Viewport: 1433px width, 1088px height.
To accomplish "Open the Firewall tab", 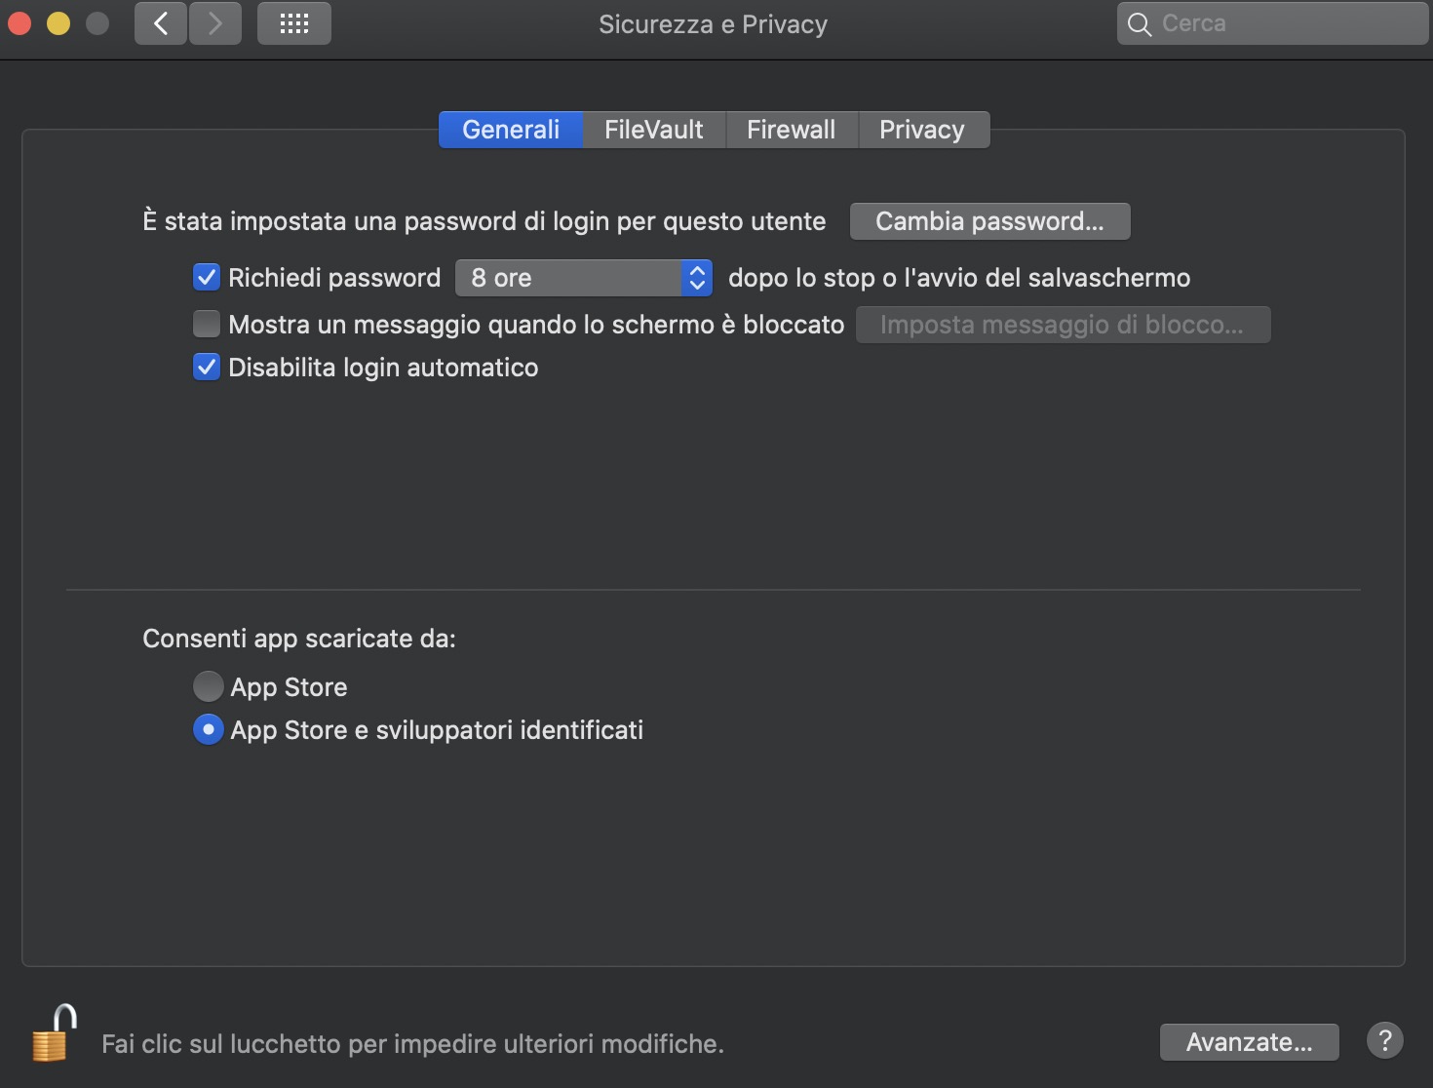I will 791,130.
